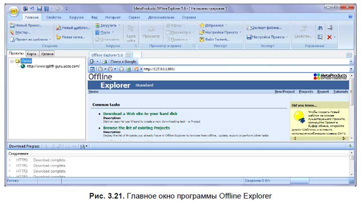Click the undo arrow in quick access toolbar
This screenshot has height=201, width=361.
[x=32, y=8]
